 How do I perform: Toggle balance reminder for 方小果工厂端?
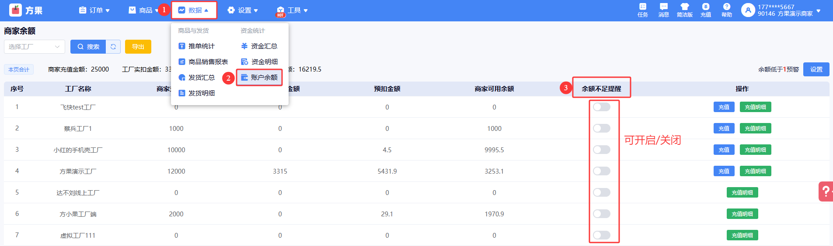click(601, 214)
